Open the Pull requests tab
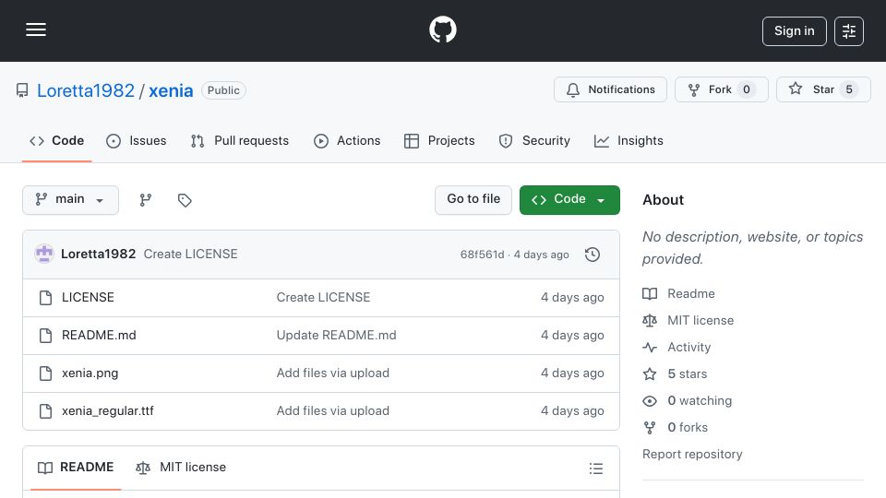Viewport: 886px width, 498px height. (x=240, y=140)
